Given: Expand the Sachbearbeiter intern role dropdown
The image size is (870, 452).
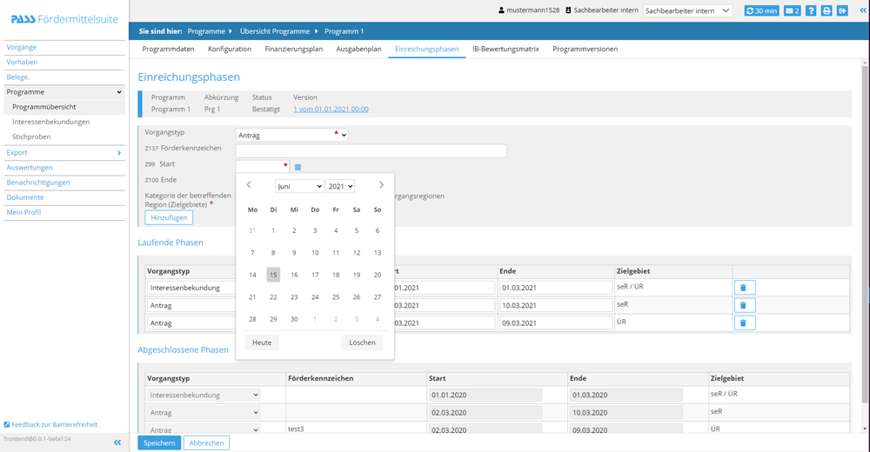Looking at the screenshot, I should tap(687, 10).
